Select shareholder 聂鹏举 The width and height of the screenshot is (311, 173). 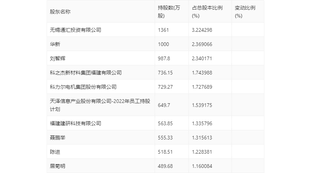coord(57,138)
